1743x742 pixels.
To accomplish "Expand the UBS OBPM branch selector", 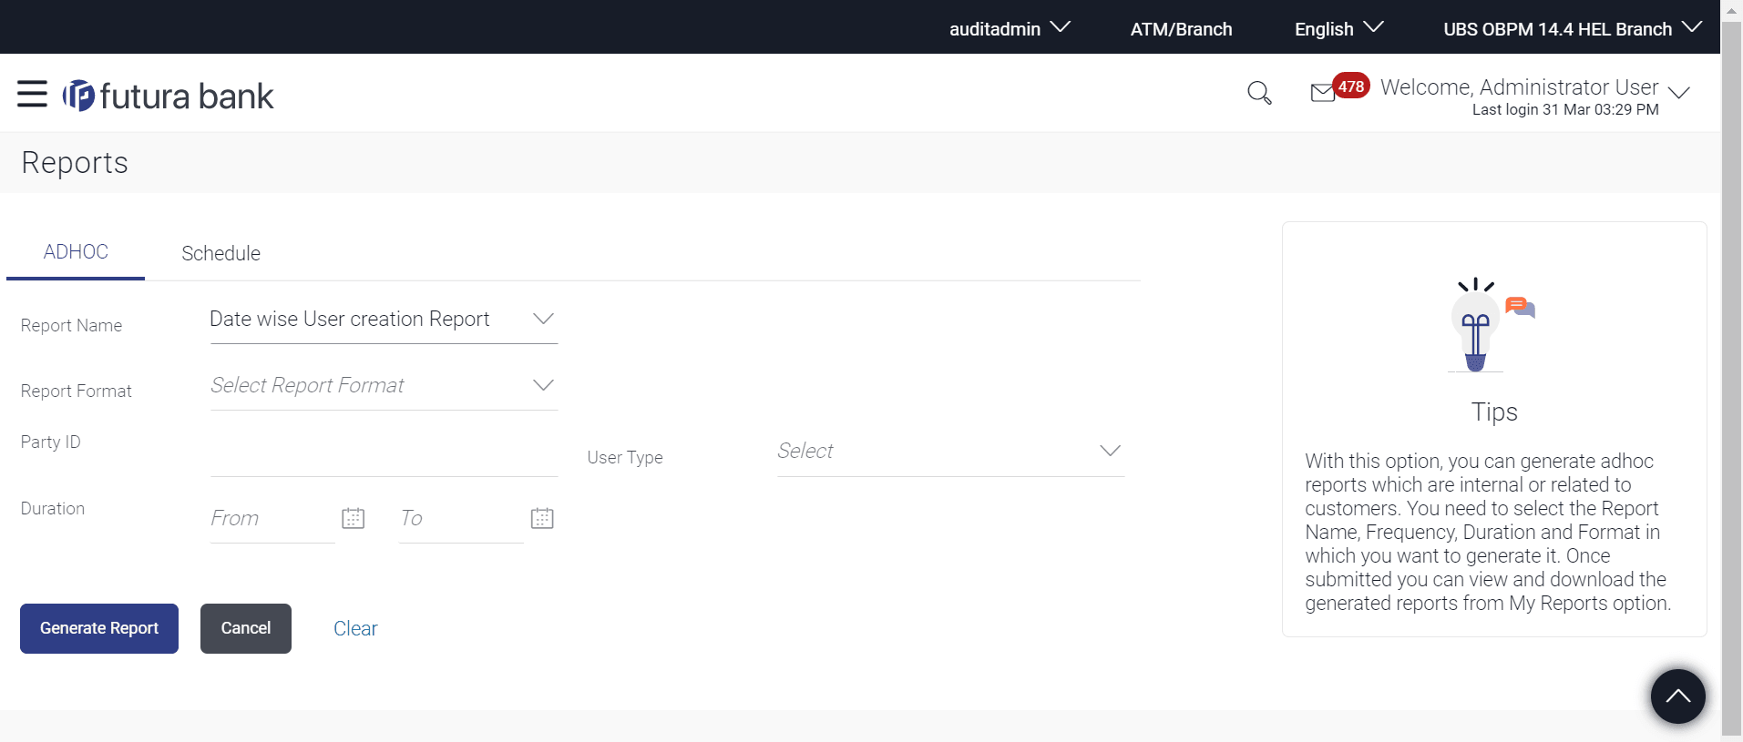I will pos(1572,29).
